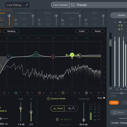Choose the Up dynamic direction
Image resolution: width=127 pixels, height=127 pixels.
(71, 108)
